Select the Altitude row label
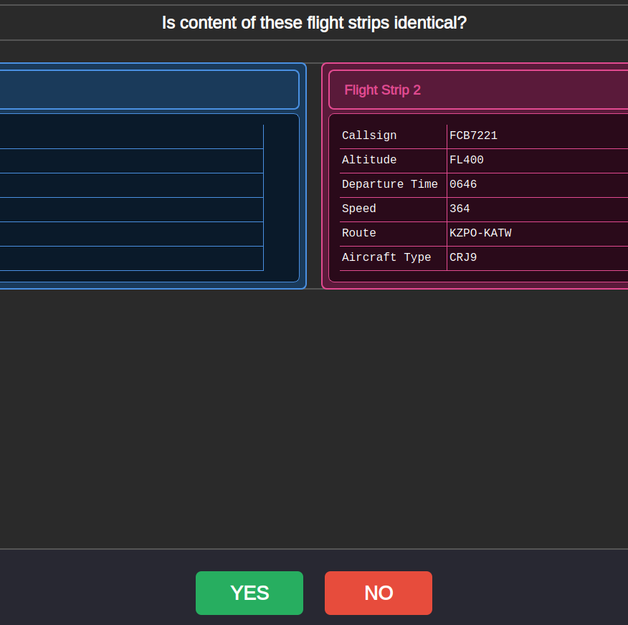 coord(368,160)
